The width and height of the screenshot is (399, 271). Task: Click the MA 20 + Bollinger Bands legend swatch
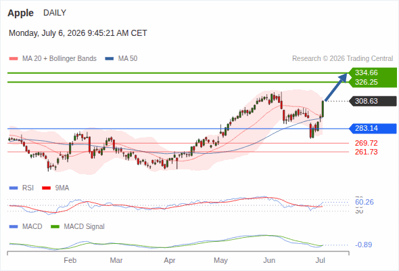(14, 59)
